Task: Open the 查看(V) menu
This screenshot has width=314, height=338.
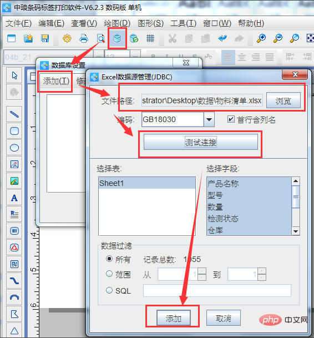Action: coord(84,23)
